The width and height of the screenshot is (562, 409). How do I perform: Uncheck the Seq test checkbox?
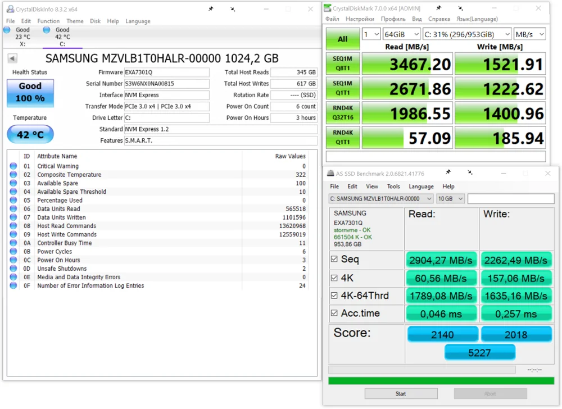[x=334, y=259]
